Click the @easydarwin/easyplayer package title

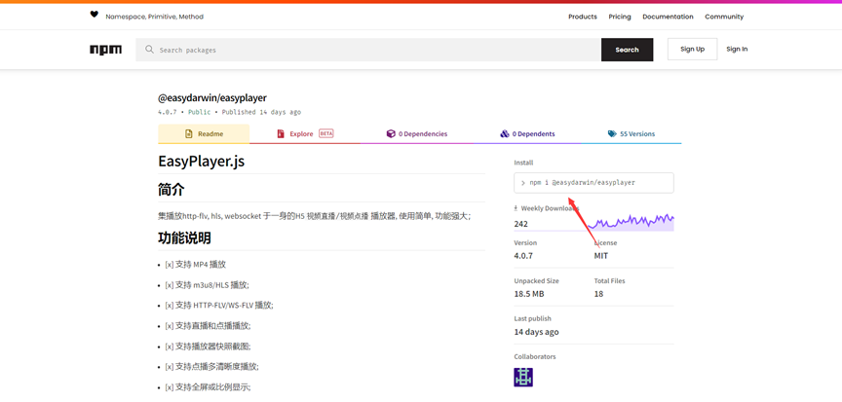(212, 98)
